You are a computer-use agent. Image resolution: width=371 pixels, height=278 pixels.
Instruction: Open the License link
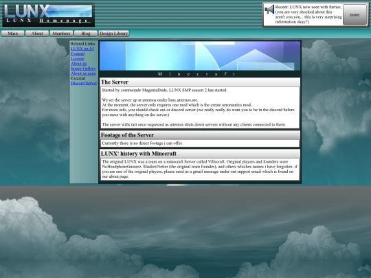tap(78, 58)
